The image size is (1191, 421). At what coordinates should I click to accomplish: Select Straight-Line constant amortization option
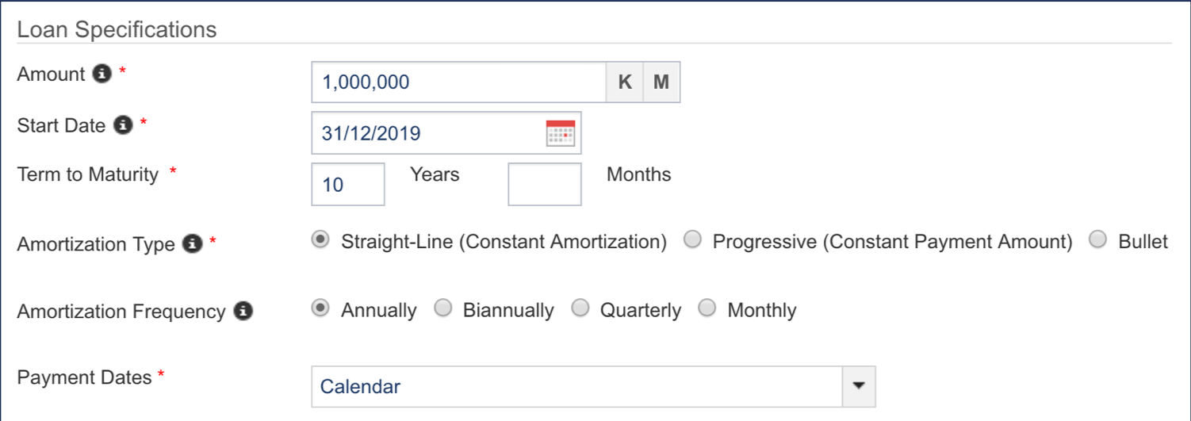coord(320,241)
